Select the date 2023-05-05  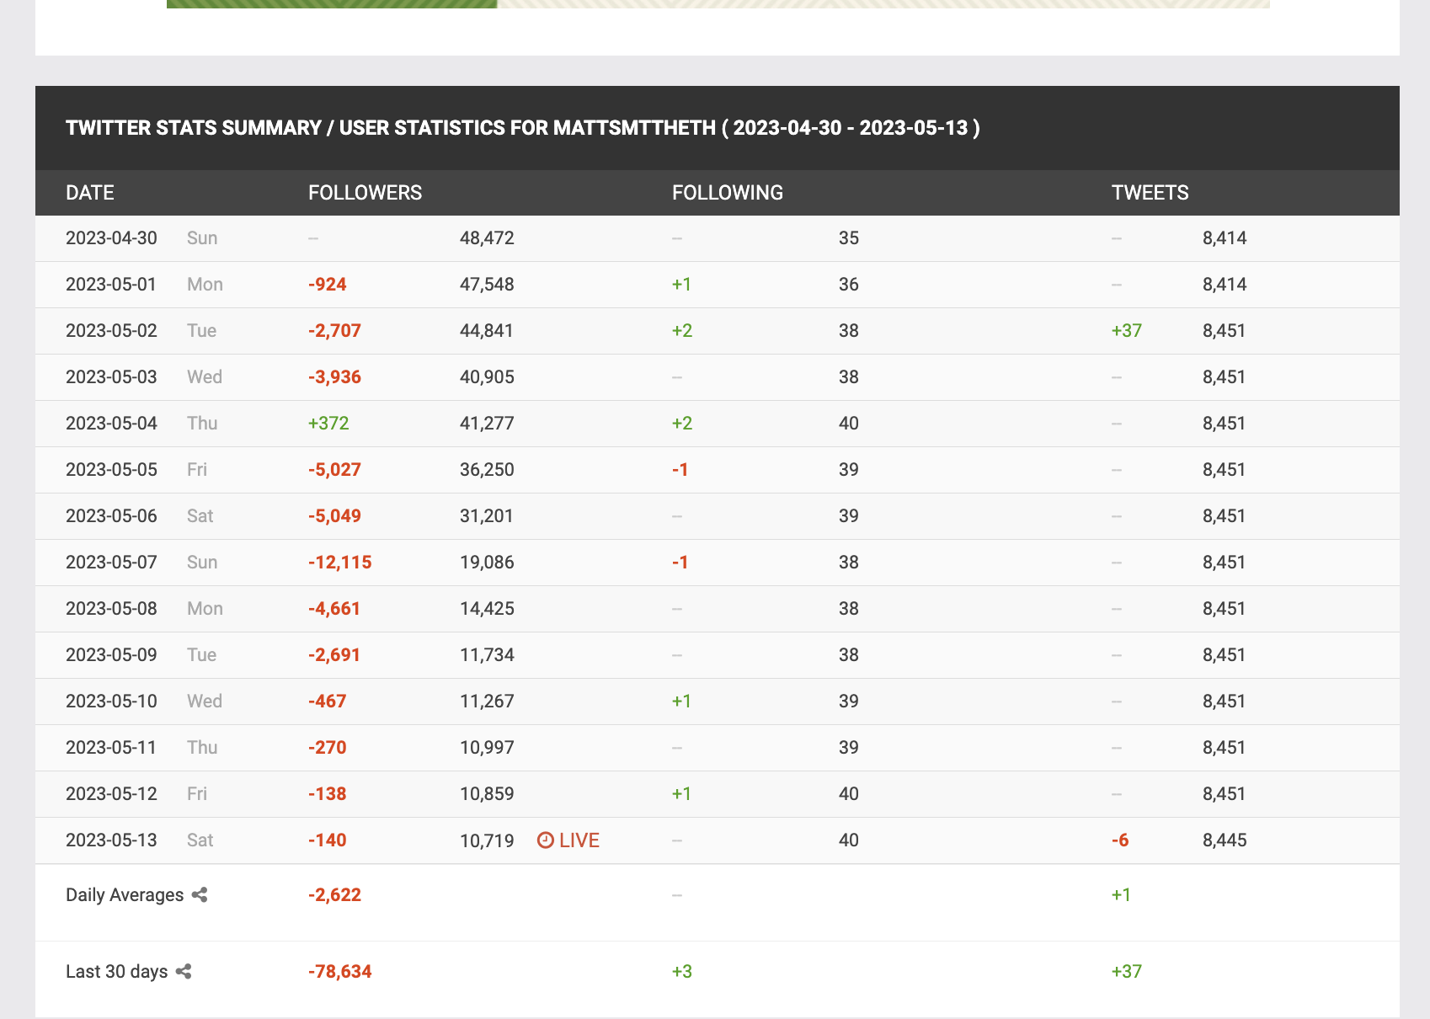(111, 470)
